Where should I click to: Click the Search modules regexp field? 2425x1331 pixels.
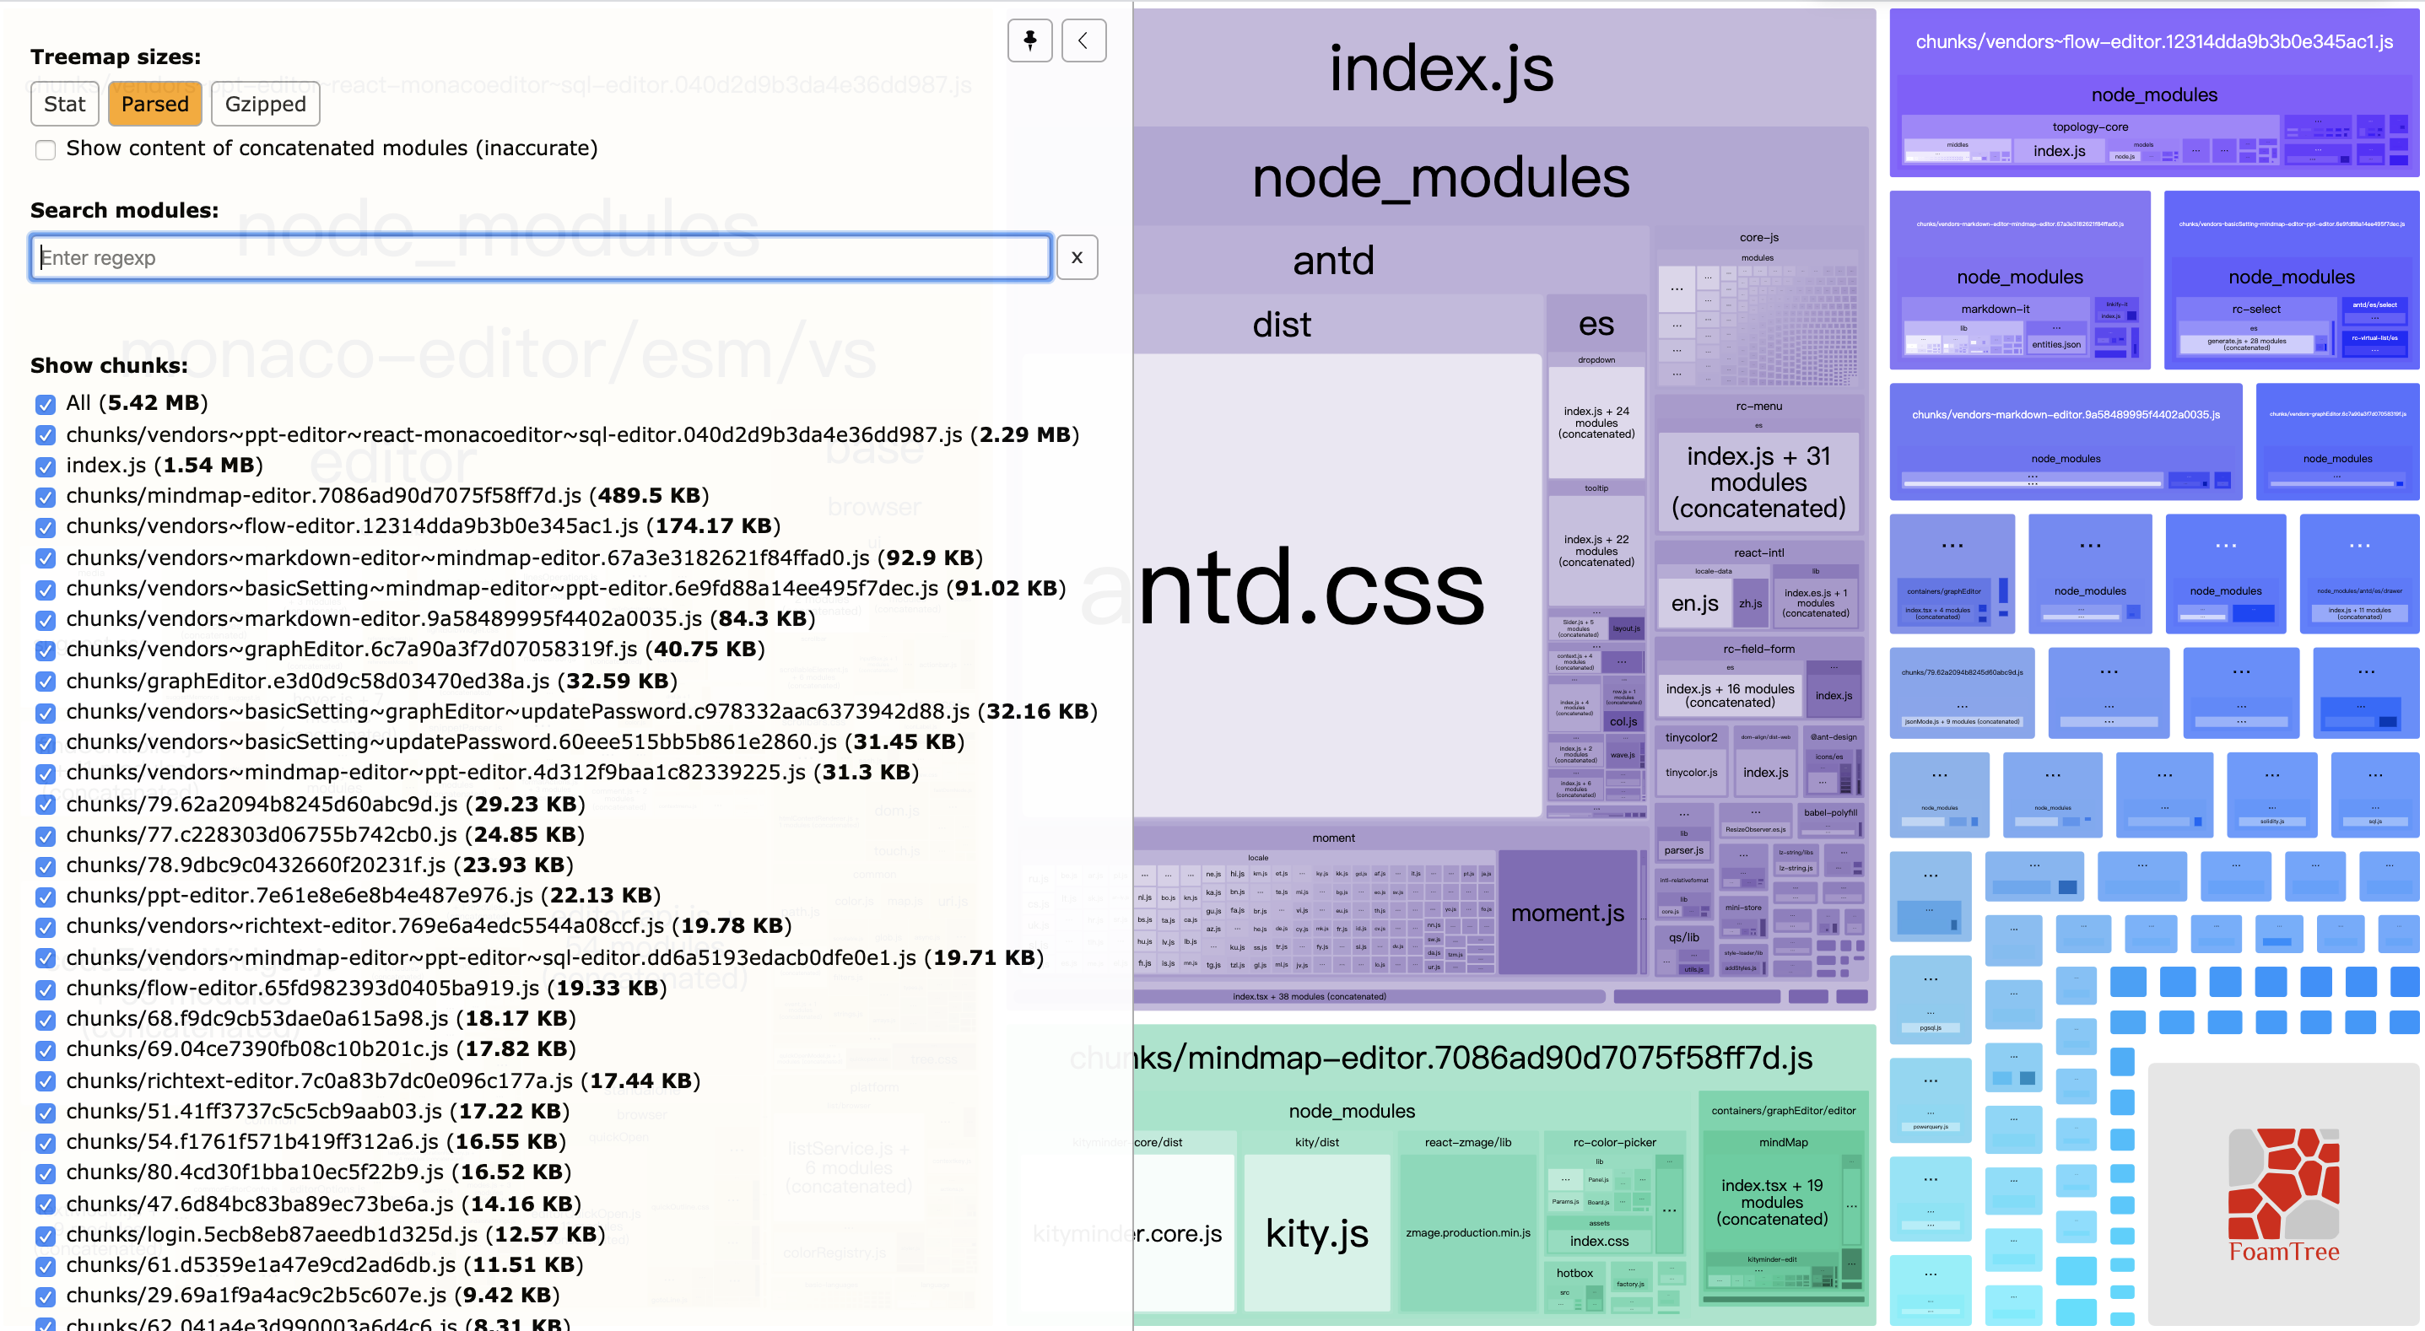click(x=540, y=257)
